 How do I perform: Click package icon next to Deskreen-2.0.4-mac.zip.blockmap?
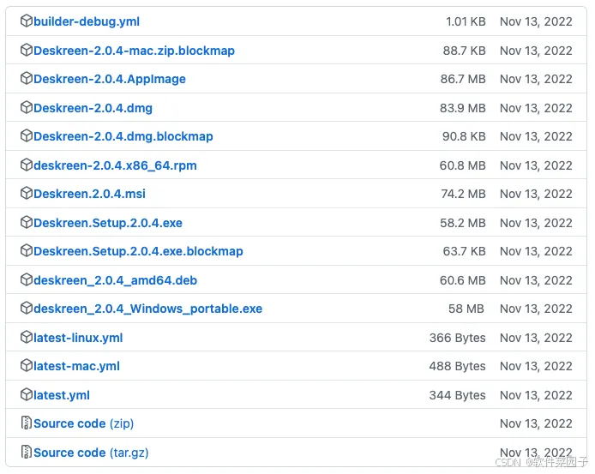click(x=27, y=50)
